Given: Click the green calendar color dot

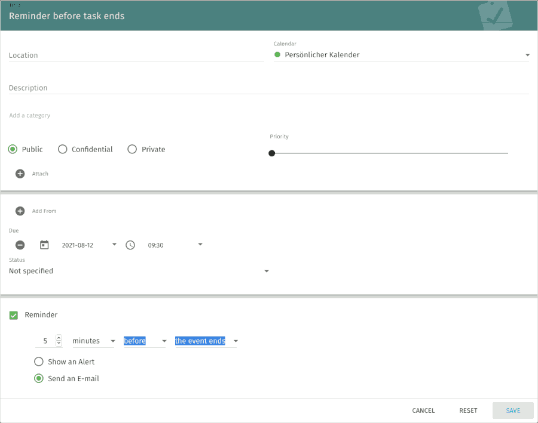Looking at the screenshot, I should click(277, 55).
